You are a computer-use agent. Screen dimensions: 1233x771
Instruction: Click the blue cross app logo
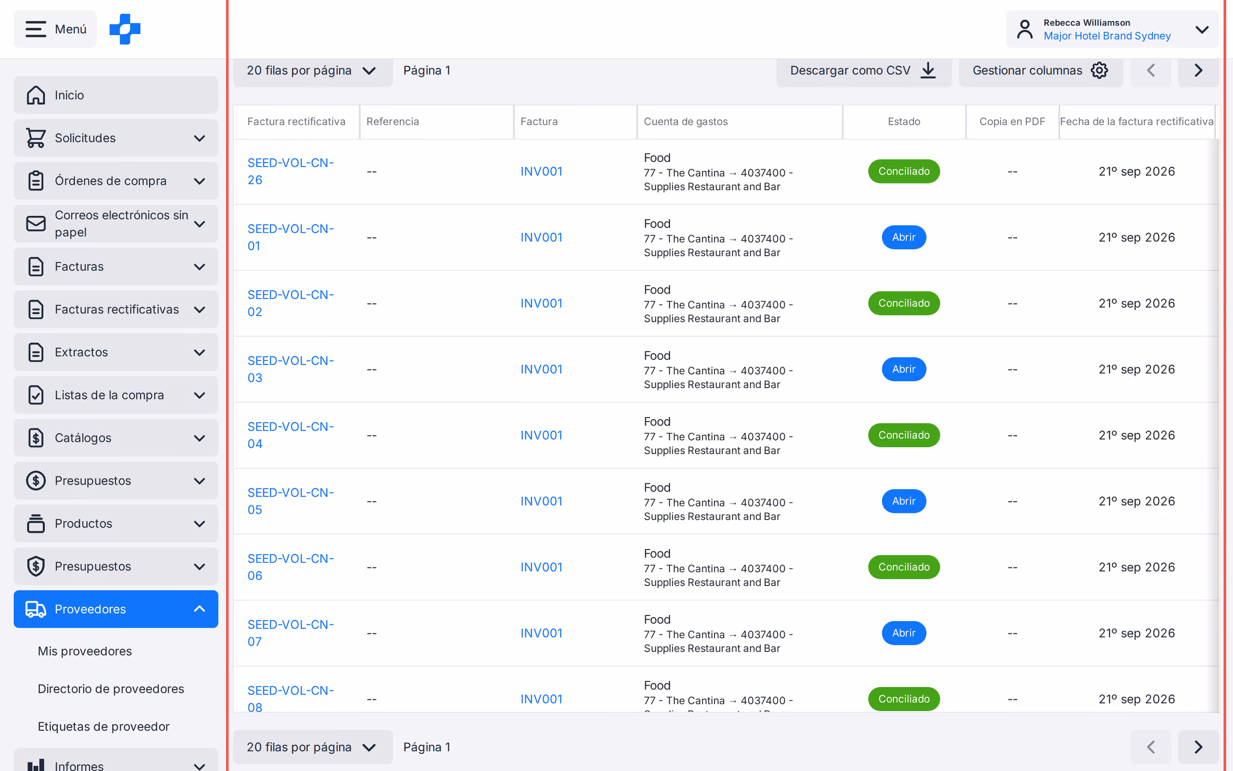tap(125, 29)
